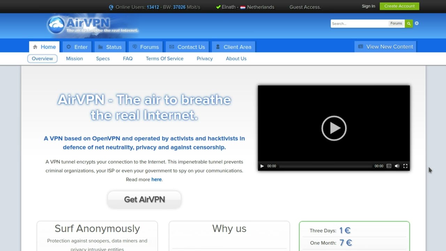
Task: Click the small play icon in video controls
Action: click(262, 166)
